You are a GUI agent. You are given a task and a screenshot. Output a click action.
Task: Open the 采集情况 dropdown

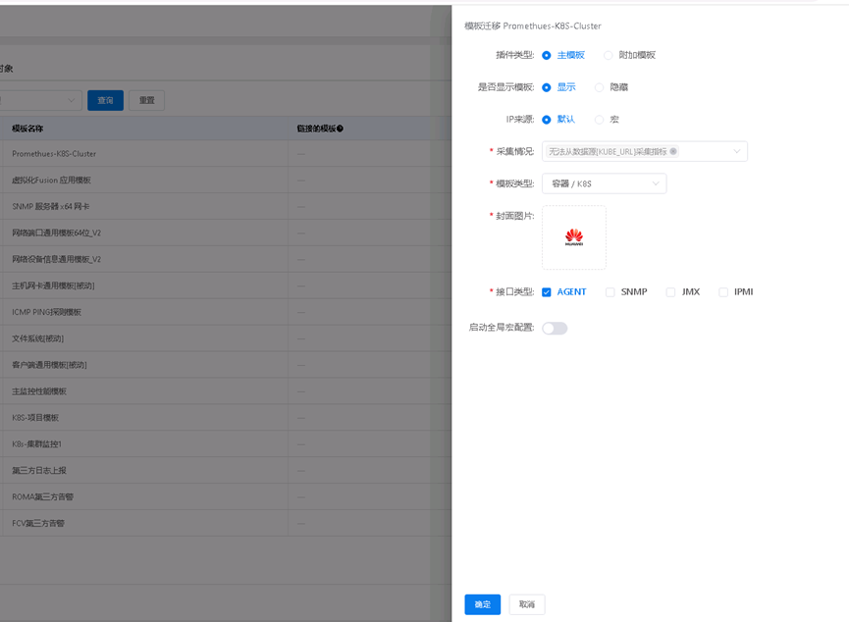click(644, 151)
